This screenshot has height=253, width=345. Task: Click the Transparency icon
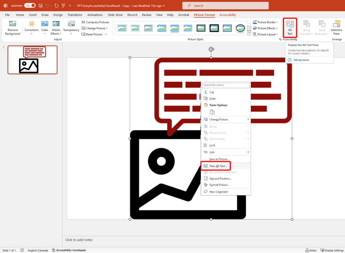[71, 28]
